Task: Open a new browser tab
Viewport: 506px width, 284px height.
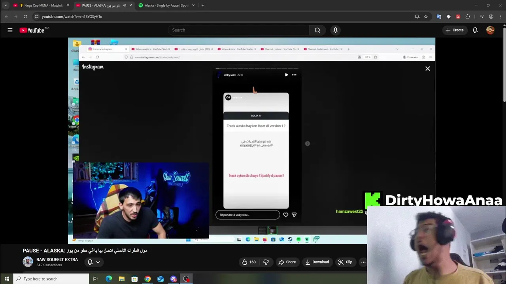Action: tap(203, 6)
